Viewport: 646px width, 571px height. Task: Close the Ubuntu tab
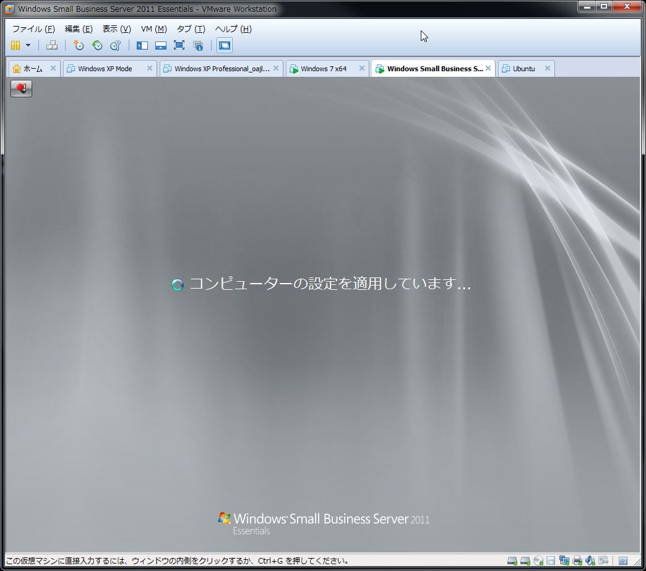coord(548,68)
